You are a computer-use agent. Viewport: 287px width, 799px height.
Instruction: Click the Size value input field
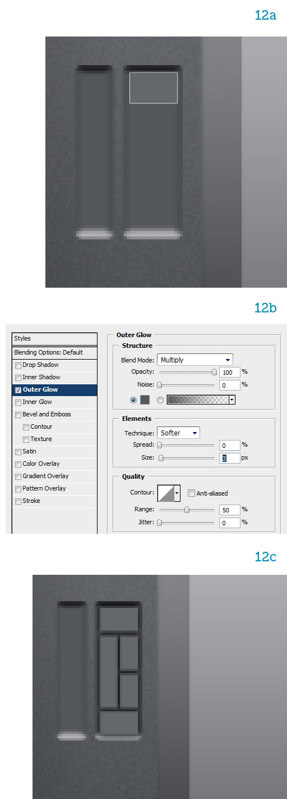click(x=229, y=458)
